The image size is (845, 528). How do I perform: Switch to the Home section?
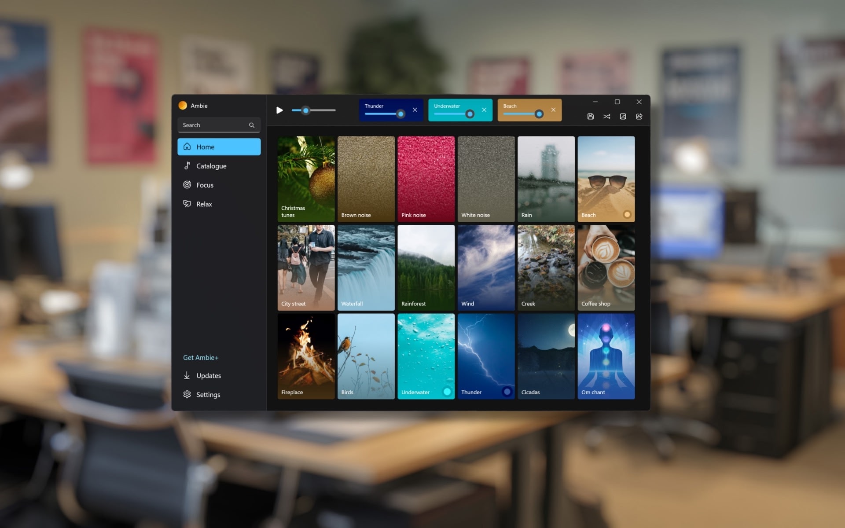point(205,147)
